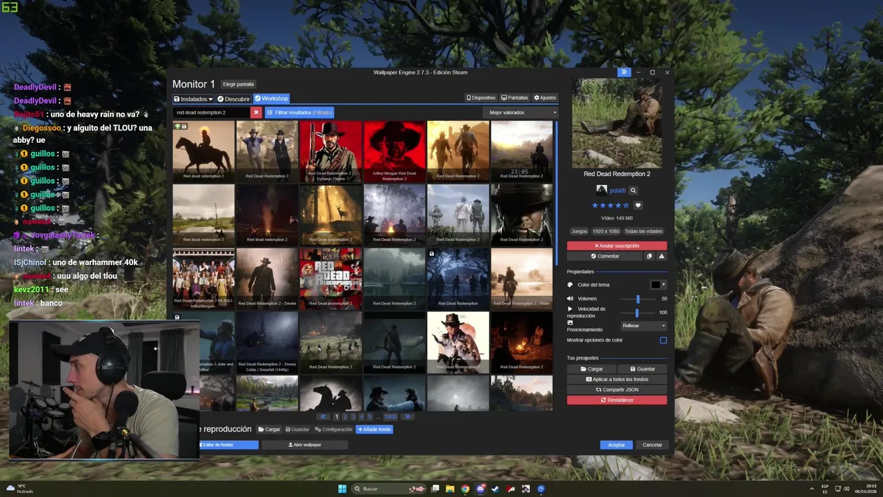Screen dimensions: 883x497
Task: Open the playlist Configuración button
Action: click(x=333, y=429)
